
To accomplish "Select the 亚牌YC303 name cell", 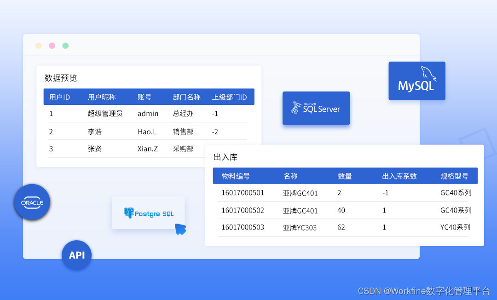I will click(x=300, y=227).
